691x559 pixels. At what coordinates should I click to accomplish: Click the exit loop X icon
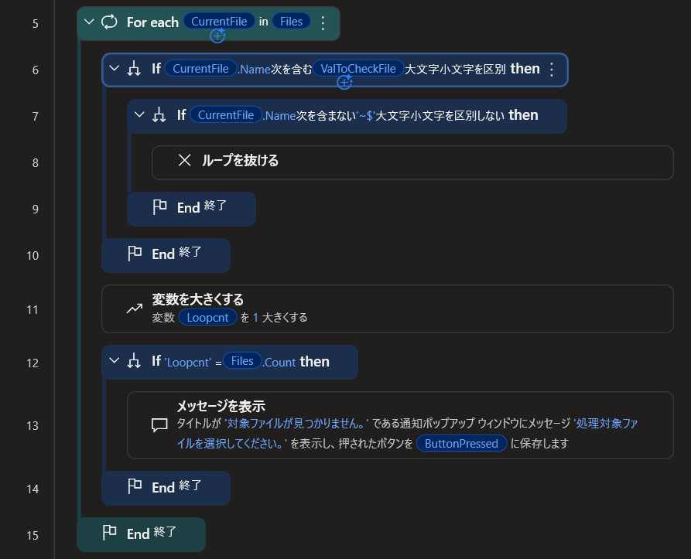click(184, 161)
